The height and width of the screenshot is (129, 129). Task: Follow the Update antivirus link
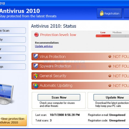[44, 46]
